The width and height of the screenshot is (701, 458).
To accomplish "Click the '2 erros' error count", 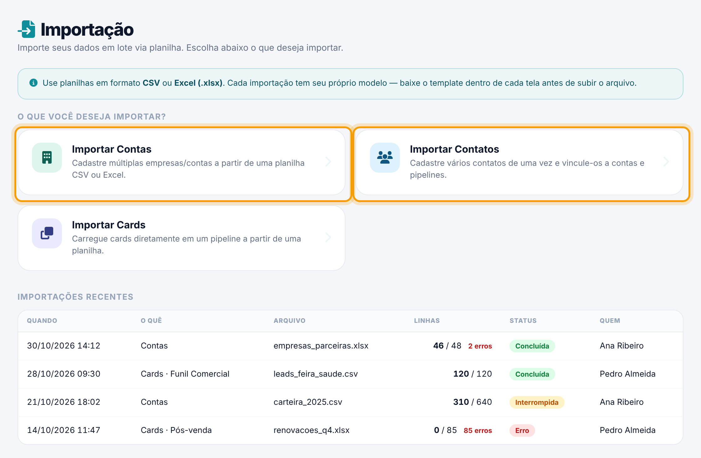I will [x=480, y=346].
